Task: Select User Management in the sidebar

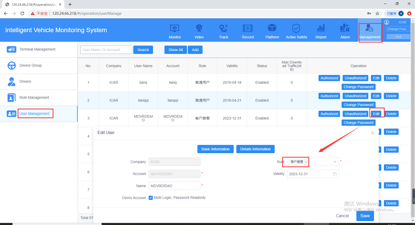Action: tap(39, 114)
